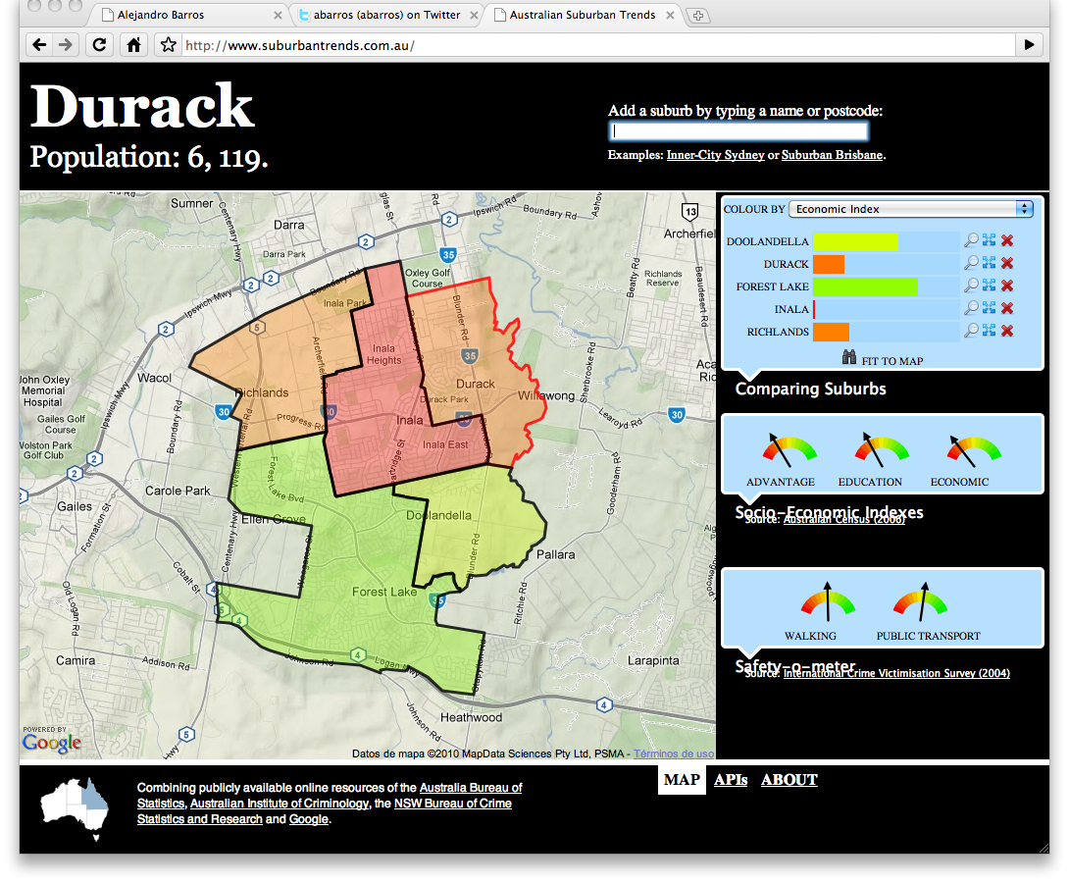Click the Doolandella economic index bar
This screenshot has width=1069, height=883.
tap(855, 240)
